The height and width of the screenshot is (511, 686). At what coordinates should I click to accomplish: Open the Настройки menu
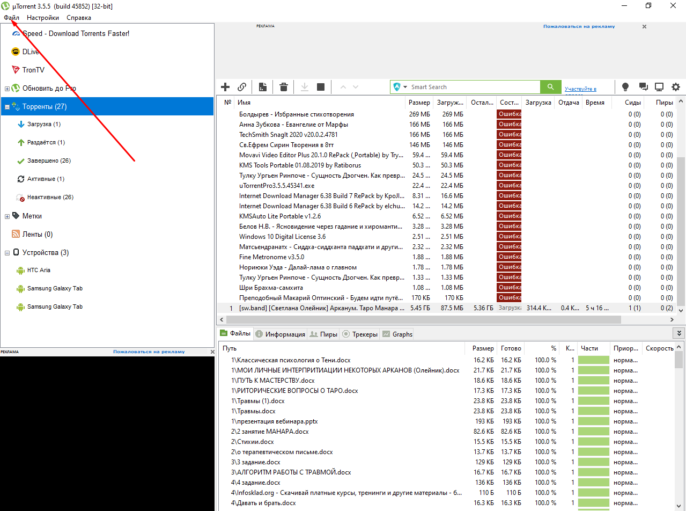[43, 18]
